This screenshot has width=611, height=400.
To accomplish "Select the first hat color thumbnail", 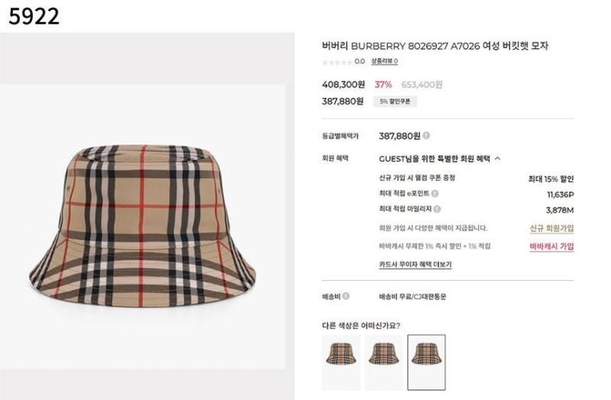I will [x=341, y=363].
